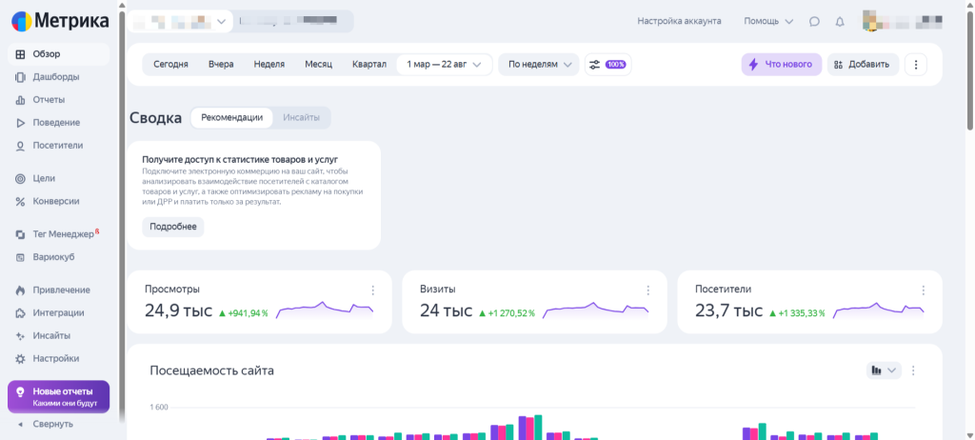The width and height of the screenshot is (975, 440).
Task: Click the three-dot menu next to Добавить
Action: pos(915,65)
